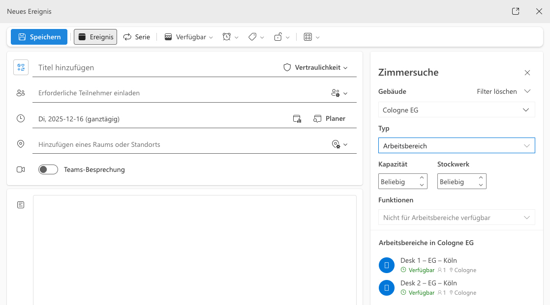Open the apps grid icon in toolbar

click(x=308, y=37)
